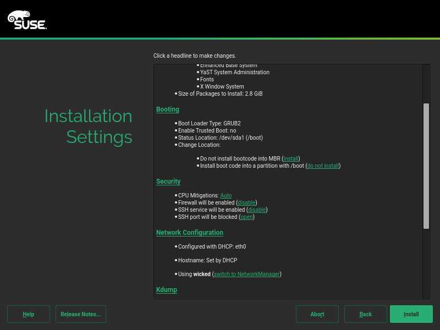Viewport: 440px width, 330px height.
Task: Click the Install button
Action: click(411, 314)
